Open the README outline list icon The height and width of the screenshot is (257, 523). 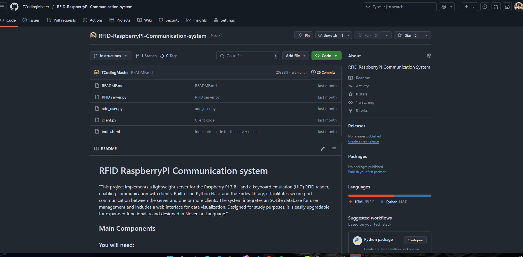tap(334, 149)
